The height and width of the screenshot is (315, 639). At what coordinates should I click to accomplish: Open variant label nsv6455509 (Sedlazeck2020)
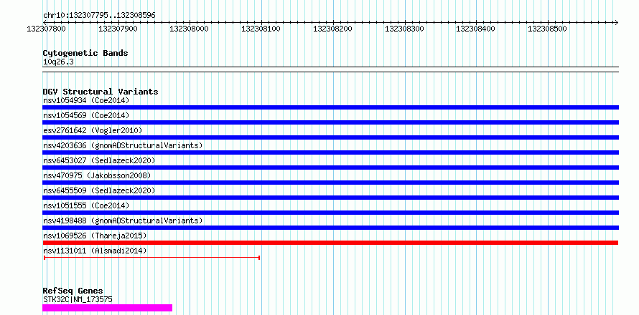[x=99, y=190]
